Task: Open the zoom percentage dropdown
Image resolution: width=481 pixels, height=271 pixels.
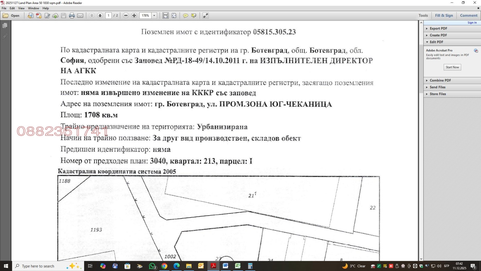Action: [x=154, y=15]
